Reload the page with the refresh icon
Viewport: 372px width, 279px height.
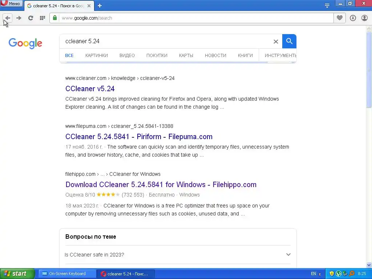pos(31,18)
